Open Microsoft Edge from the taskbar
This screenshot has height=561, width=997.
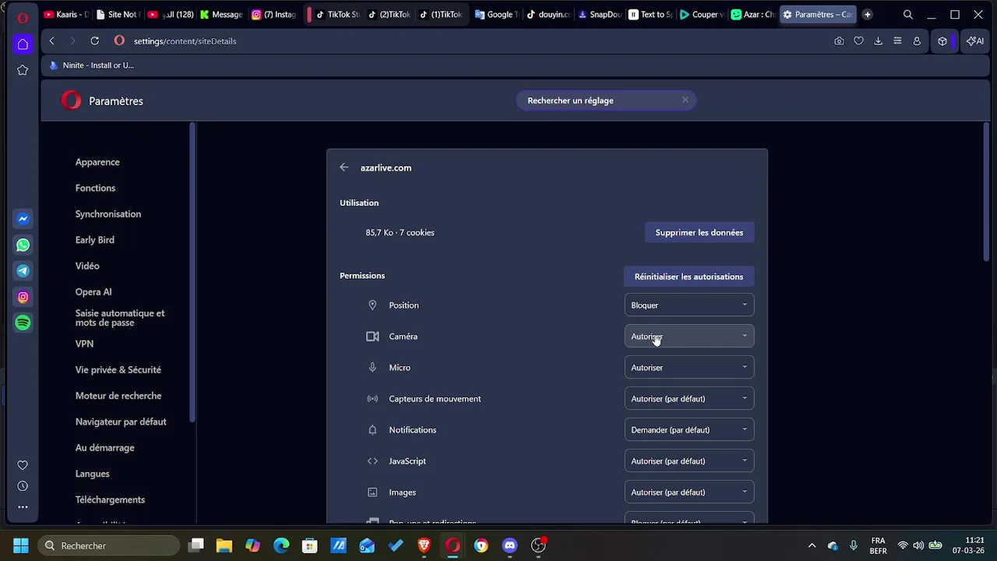(x=281, y=545)
